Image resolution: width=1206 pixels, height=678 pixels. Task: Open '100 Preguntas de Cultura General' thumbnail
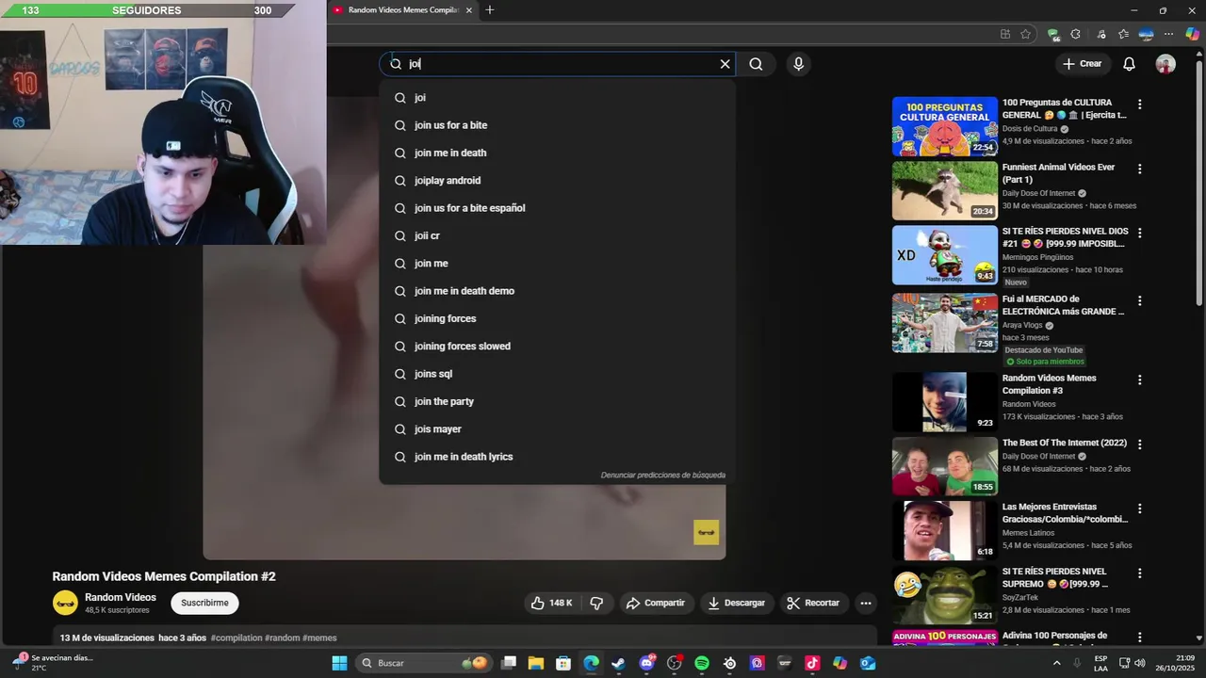(x=944, y=126)
